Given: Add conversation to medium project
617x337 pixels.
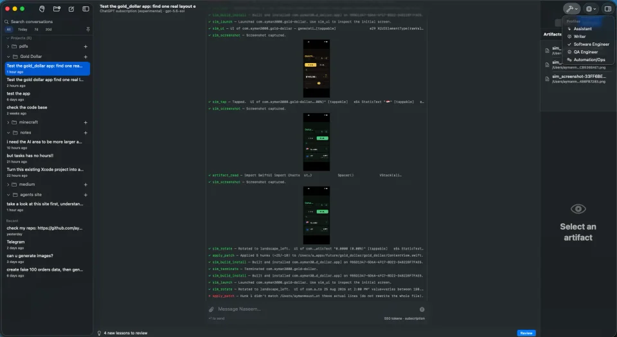Looking at the screenshot, I should point(85,185).
